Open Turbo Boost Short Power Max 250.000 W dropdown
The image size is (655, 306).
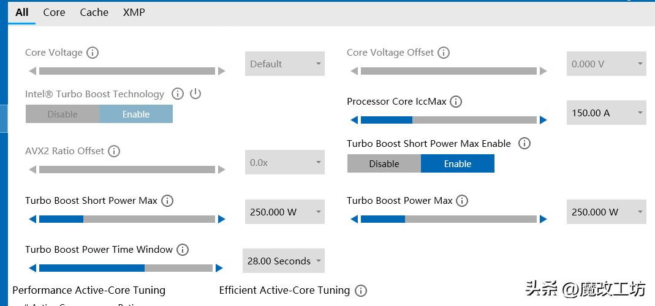click(285, 212)
